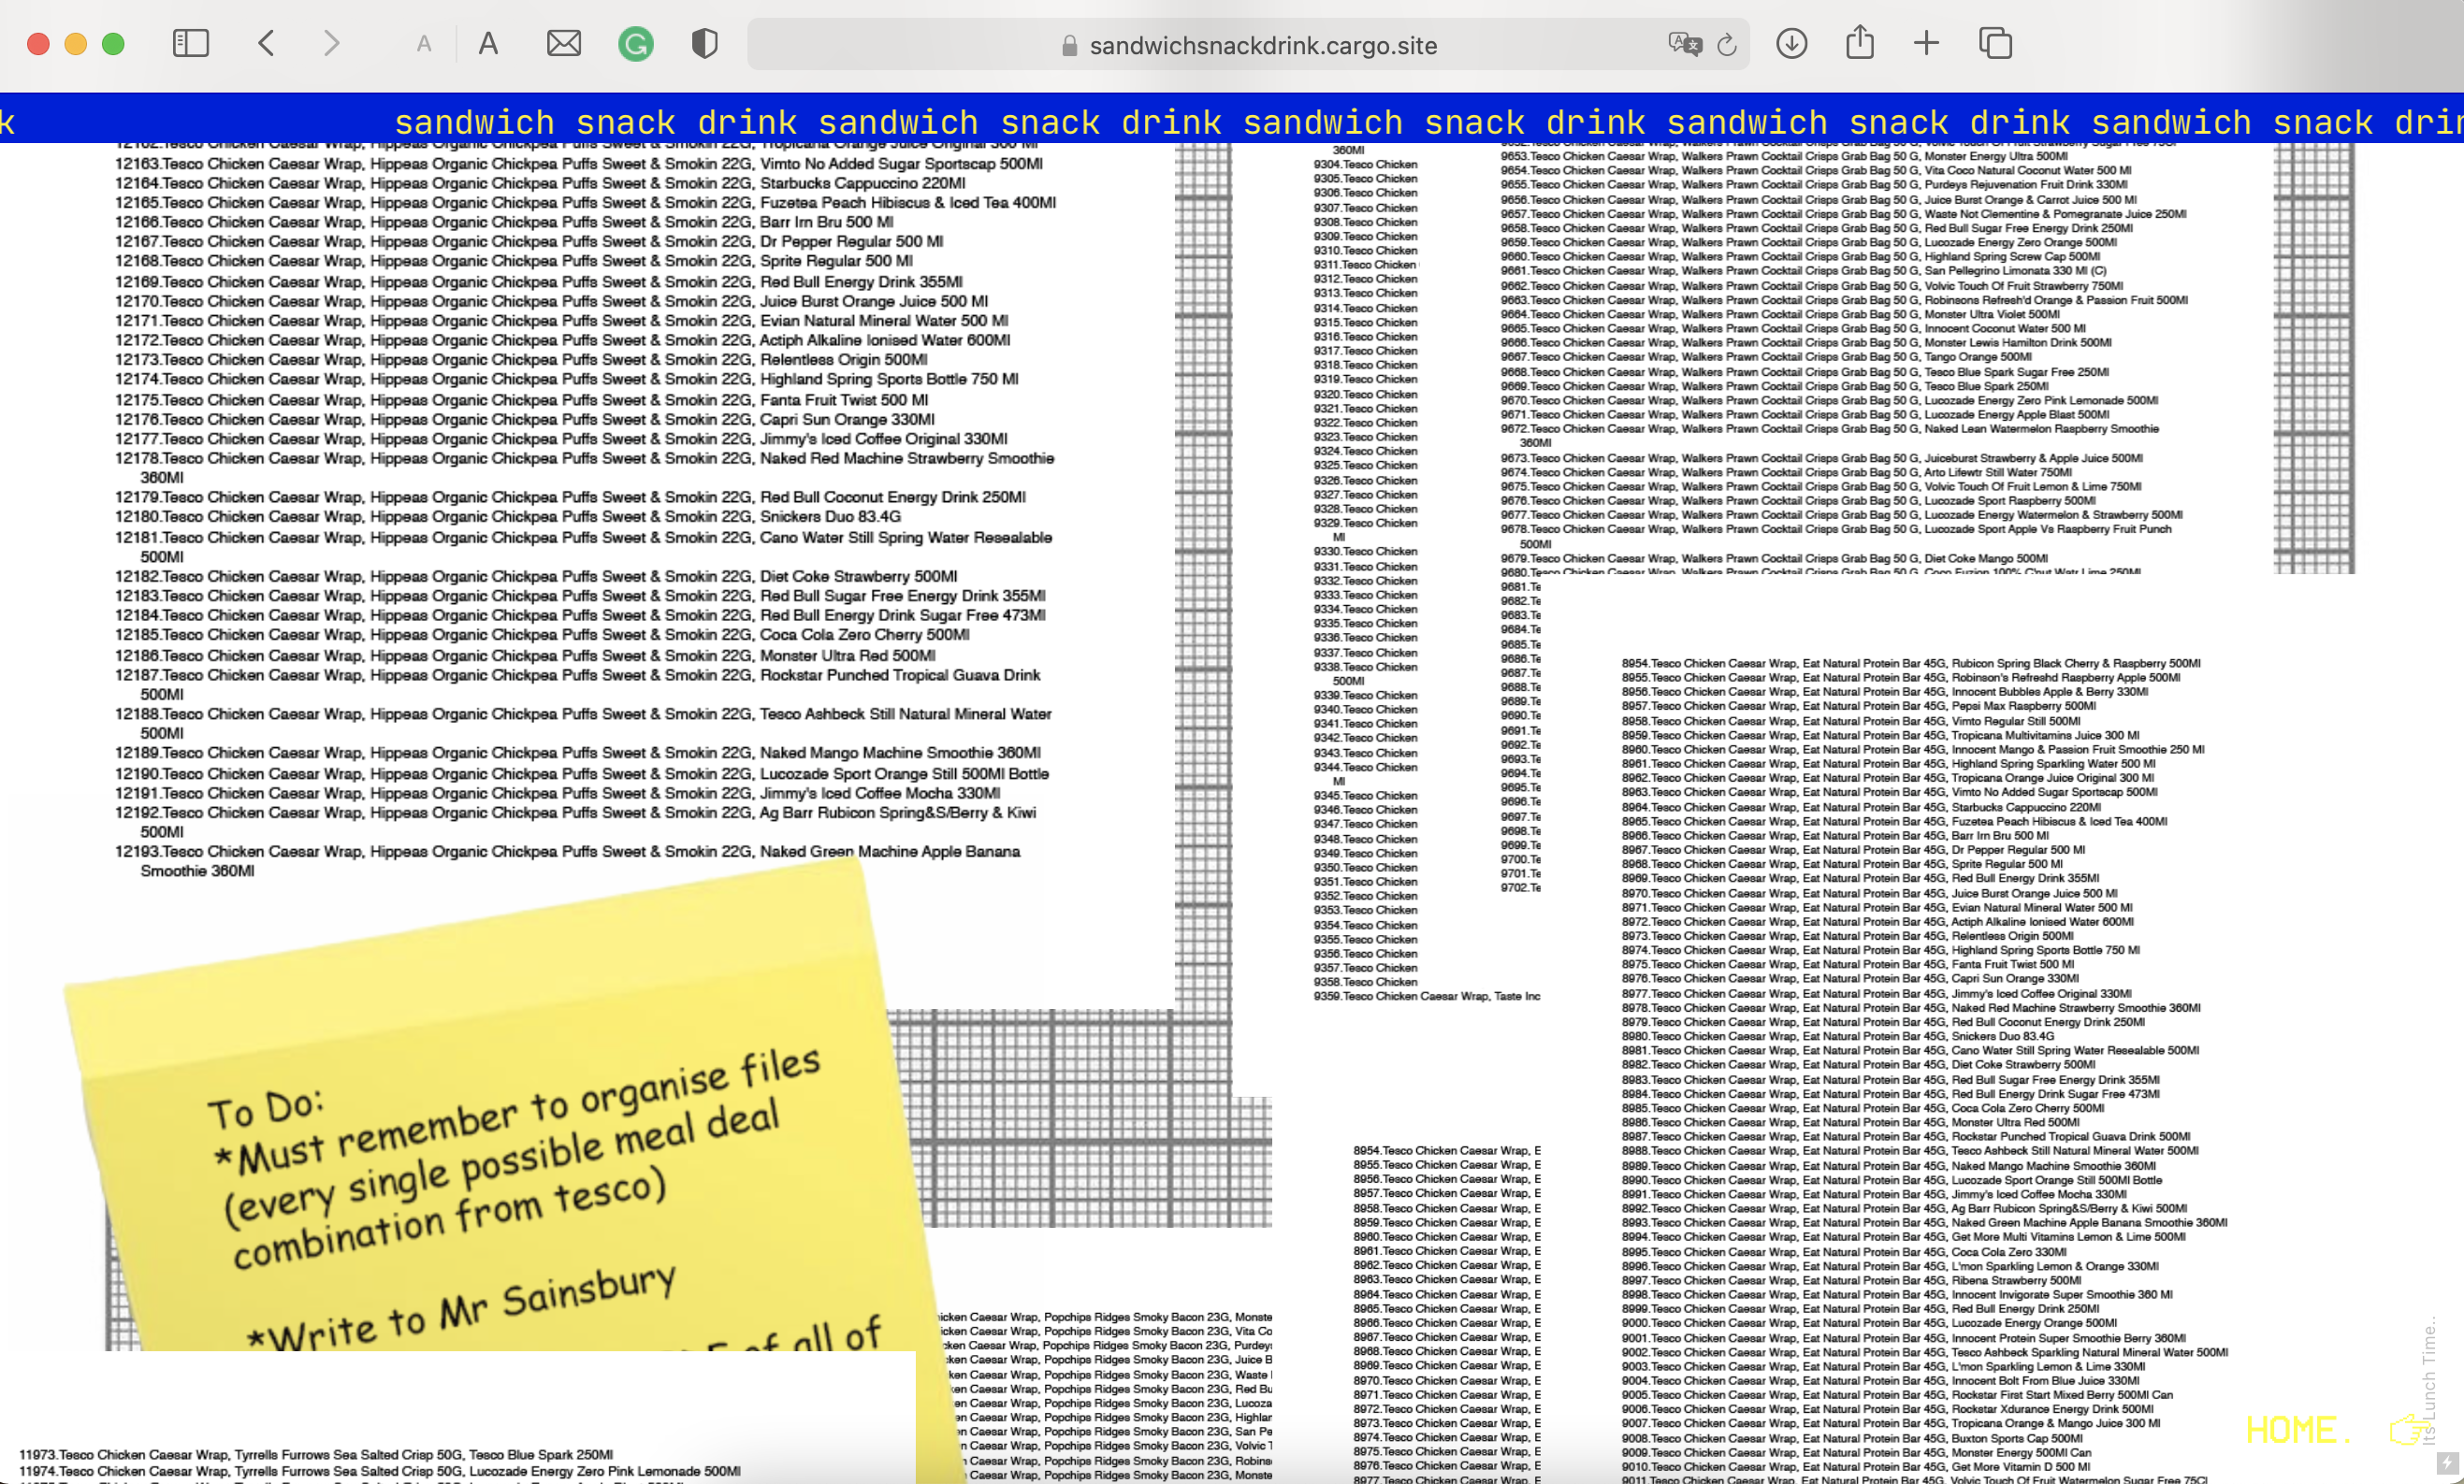
Task: Open a new tab
Action: click(1926, 43)
